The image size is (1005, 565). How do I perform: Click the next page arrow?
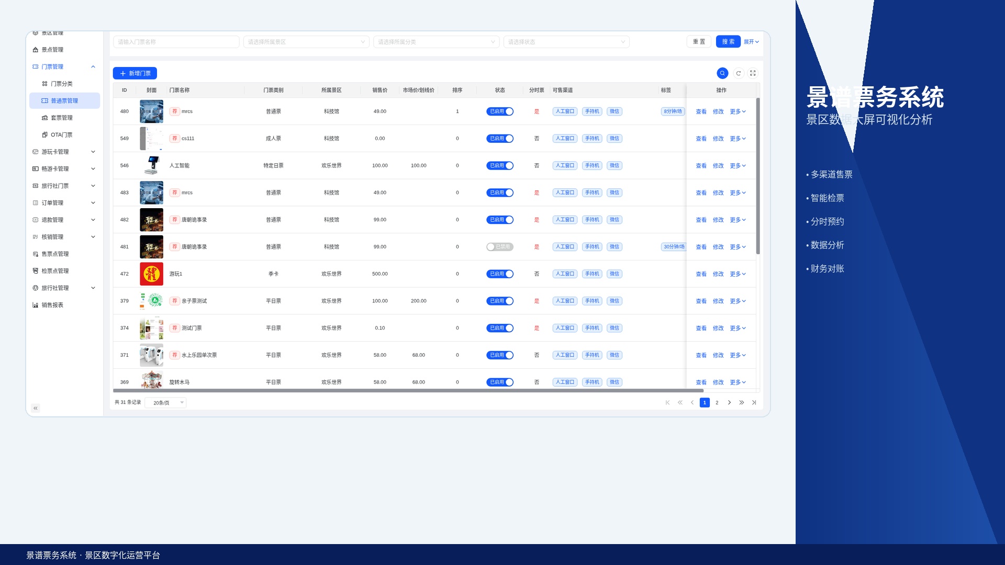click(729, 402)
